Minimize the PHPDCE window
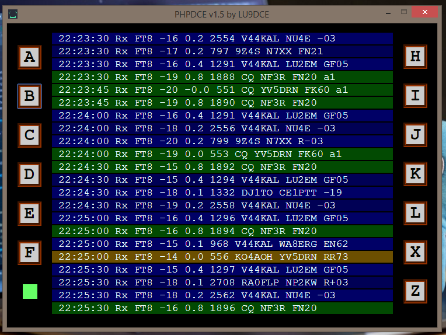 click(388, 13)
